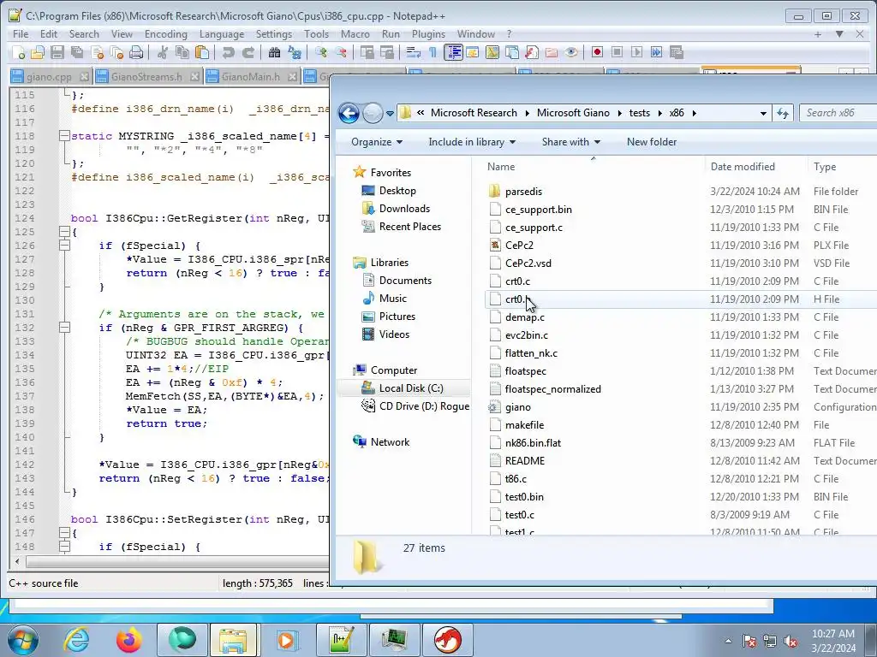Sort files by the Name column header
Screen dimensions: 877x657
point(593,167)
